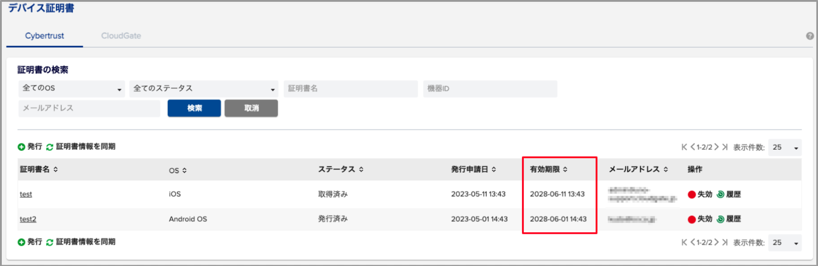The image size is (818, 266).
Task: Go to last page in bottom pager
Action: point(725,242)
